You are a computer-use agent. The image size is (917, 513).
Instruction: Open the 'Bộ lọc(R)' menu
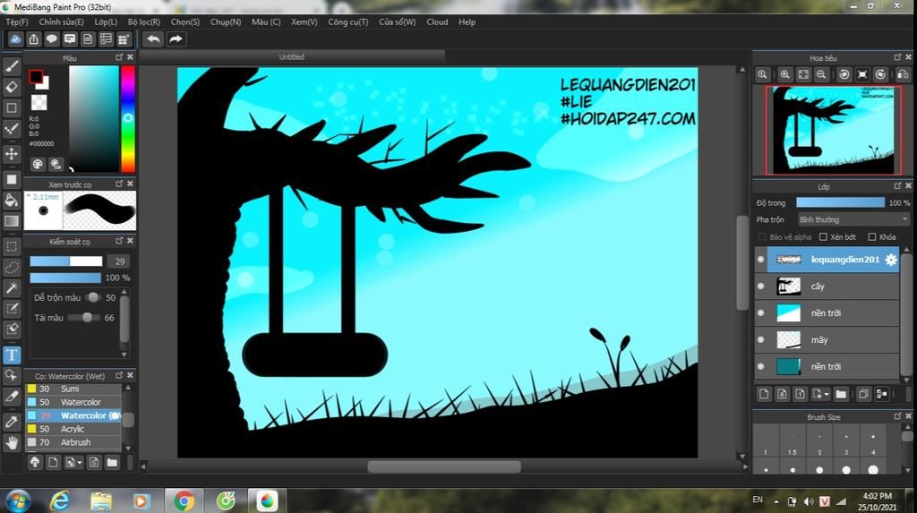[144, 21]
